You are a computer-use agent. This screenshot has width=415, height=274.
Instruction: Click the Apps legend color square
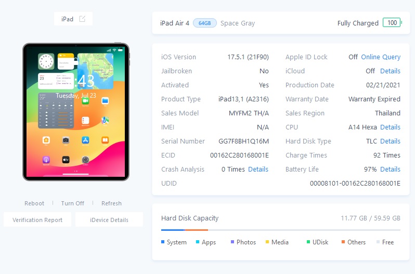(198, 242)
